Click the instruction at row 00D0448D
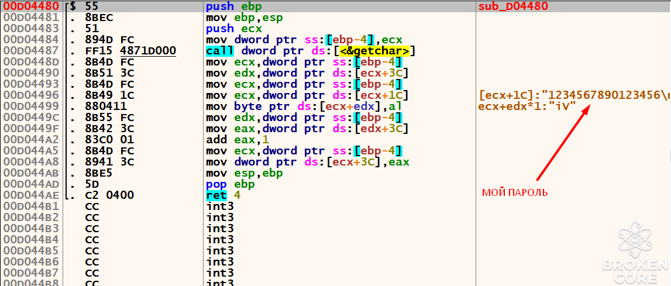The height and width of the screenshot is (286, 671). [304, 63]
